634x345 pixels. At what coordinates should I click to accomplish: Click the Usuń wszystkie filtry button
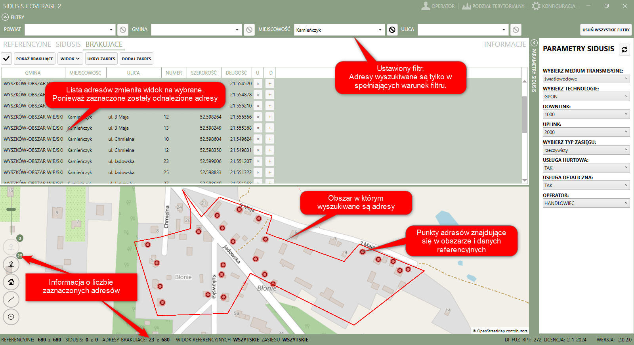[605, 30]
